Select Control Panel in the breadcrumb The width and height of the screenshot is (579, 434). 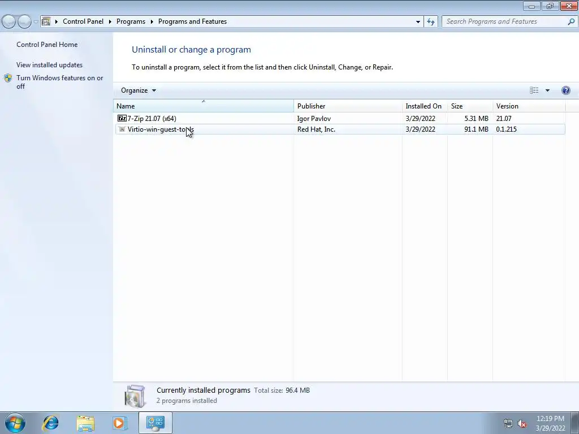[x=83, y=21]
